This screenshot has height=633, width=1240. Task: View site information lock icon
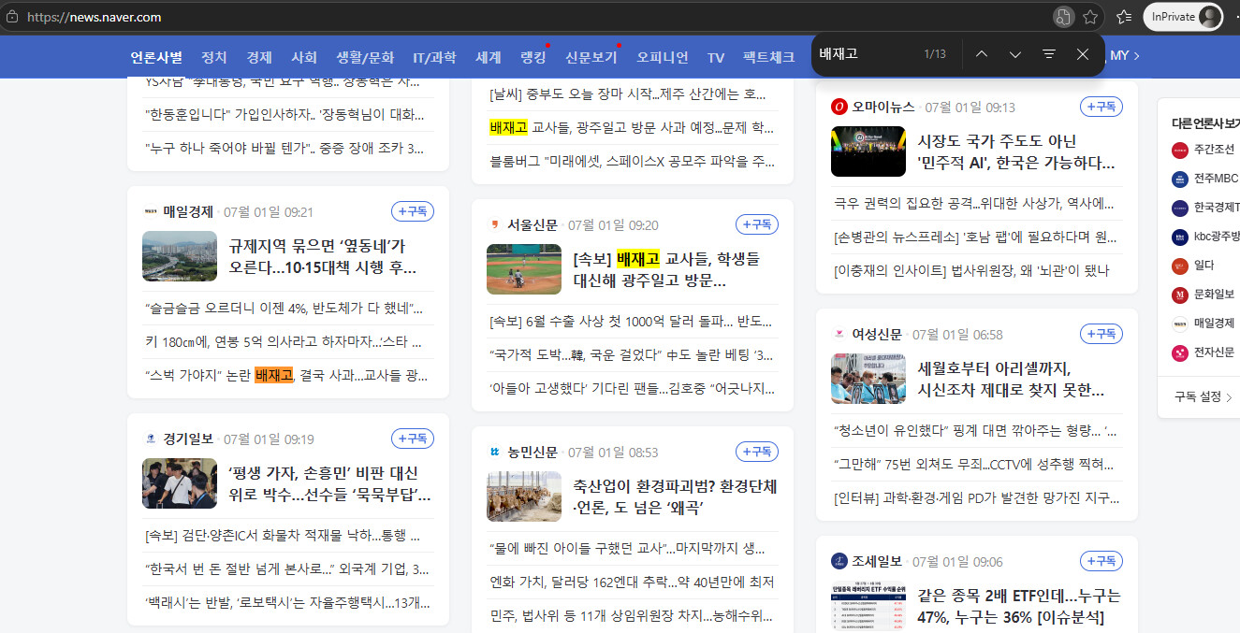tap(12, 17)
